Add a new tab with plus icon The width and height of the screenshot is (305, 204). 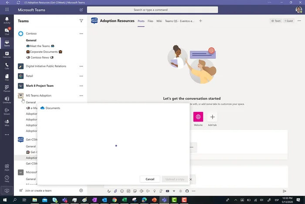(x=200, y=21)
